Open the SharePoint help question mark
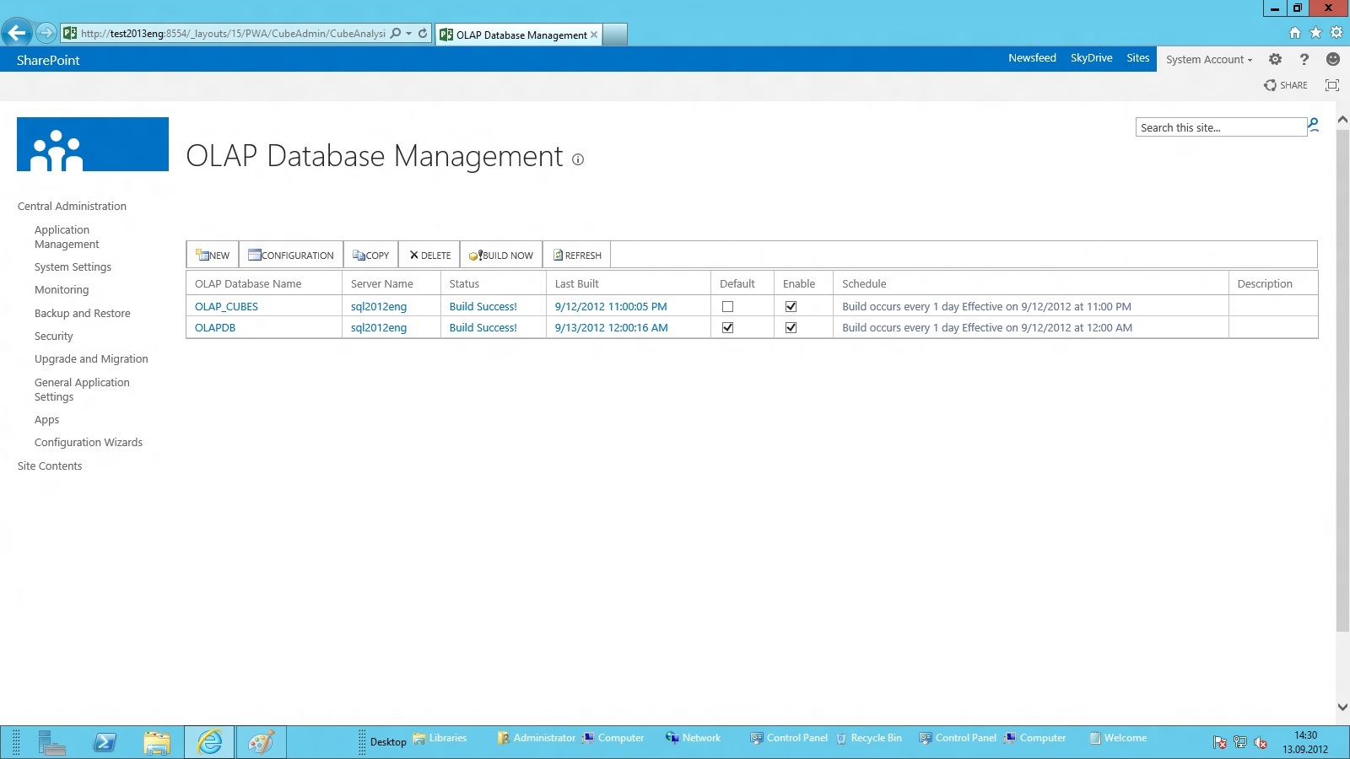This screenshot has width=1350, height=759. point(1304,59)
